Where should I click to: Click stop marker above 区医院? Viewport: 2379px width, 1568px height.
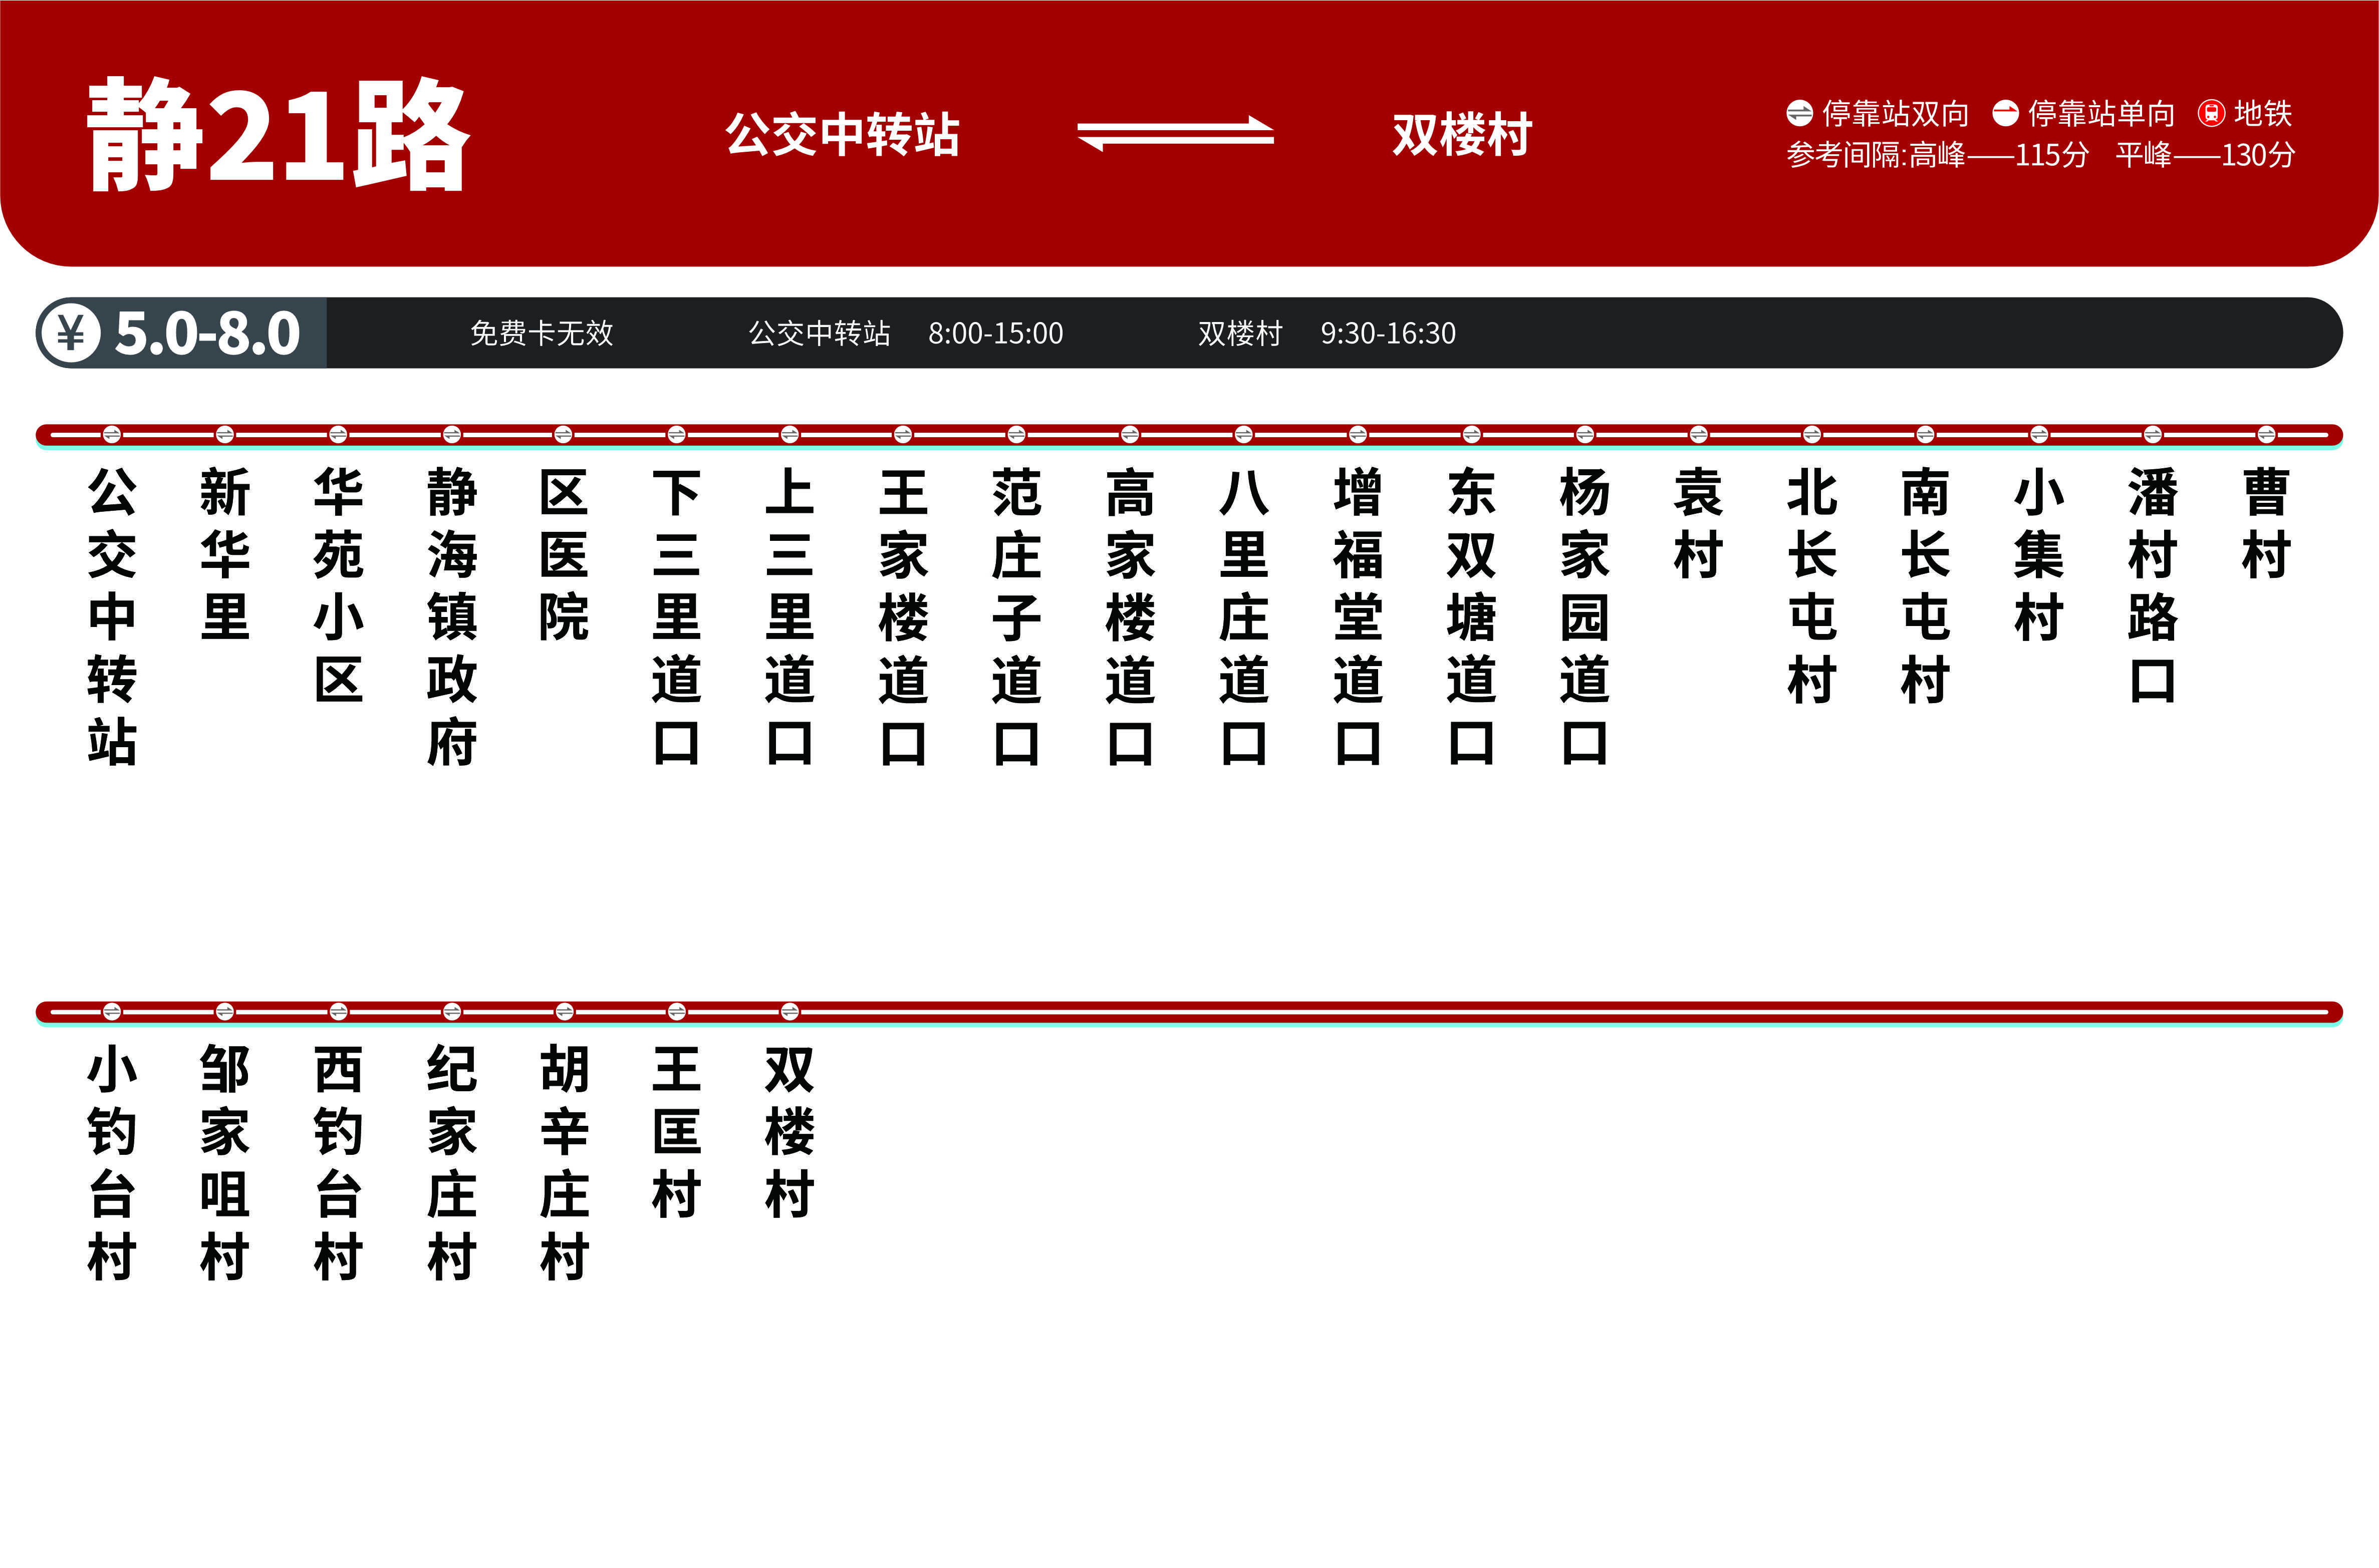[x=563, y=434]
